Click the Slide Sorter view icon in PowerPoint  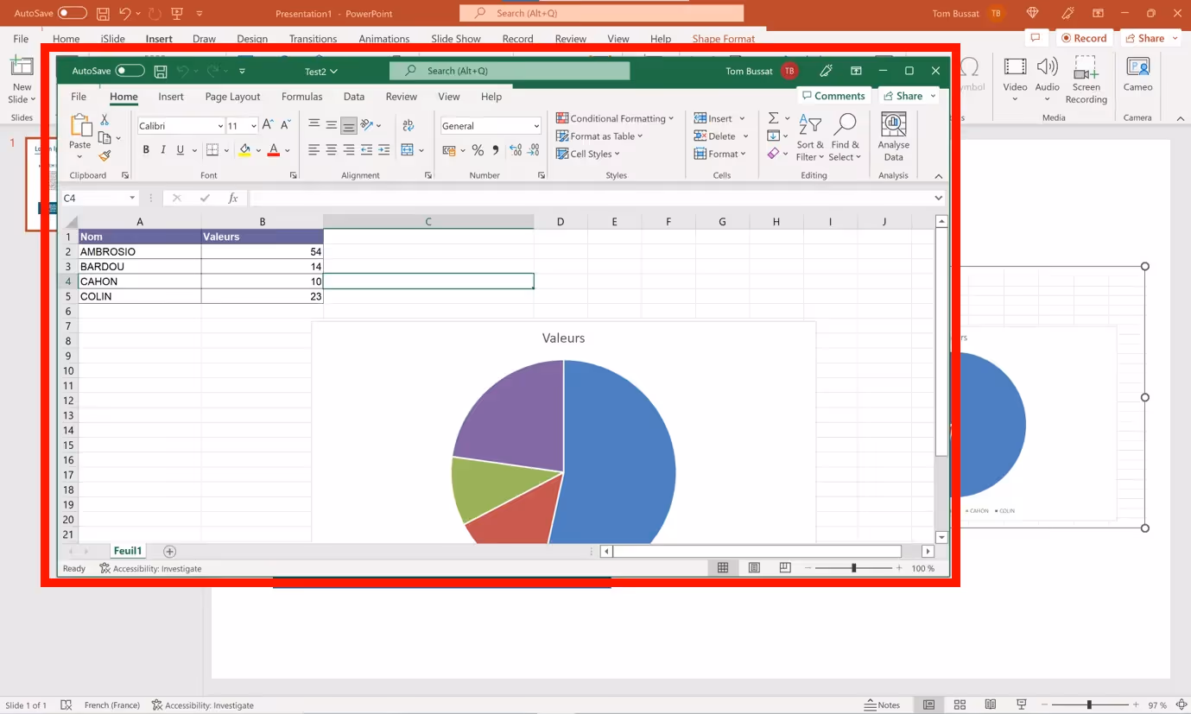pyautogui.click(x=960, y=705)
